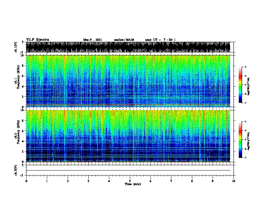
Task: Click the ch.2 spectrogram panel
Action: pyautogui.click(x=128, y=136)
